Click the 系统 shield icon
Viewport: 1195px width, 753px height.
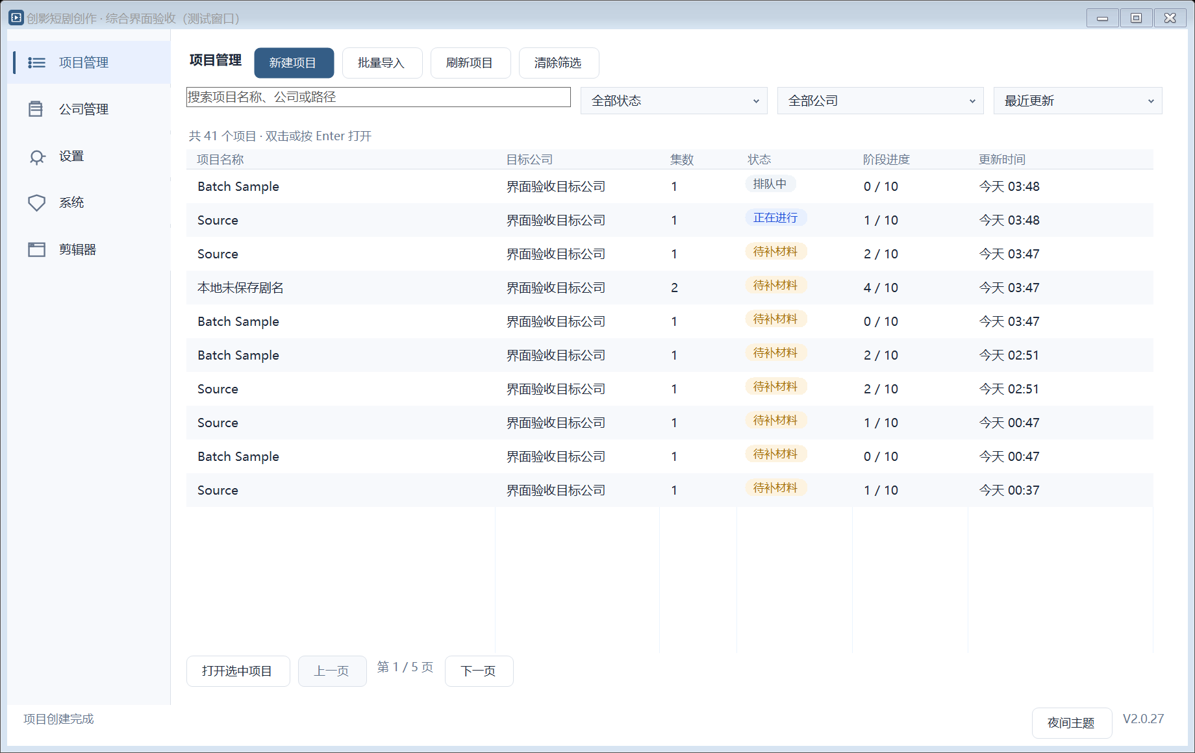36,203
